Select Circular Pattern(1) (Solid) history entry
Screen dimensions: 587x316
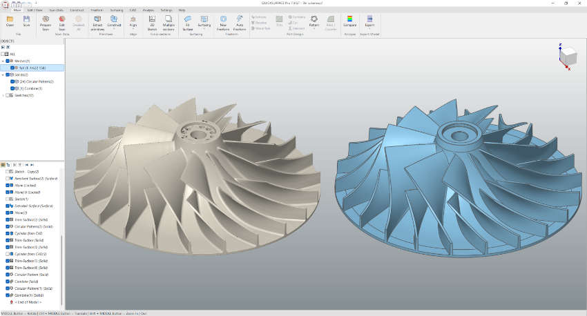point(34,288)
